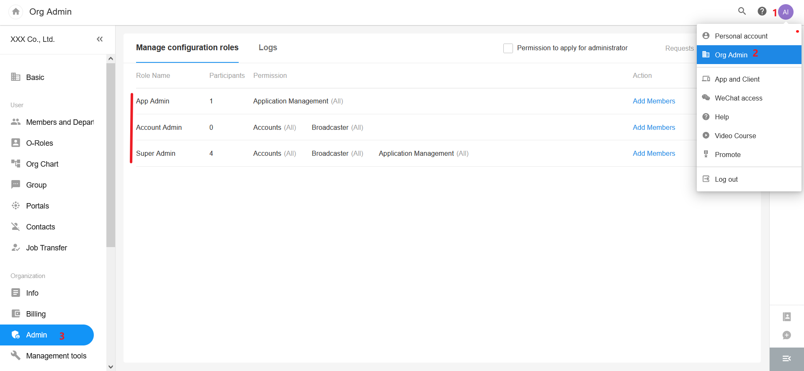The width and height of the screenshot is (804, 371).
Task: Expand the bottom-right panel toggle icon
Action: point(786,358)
